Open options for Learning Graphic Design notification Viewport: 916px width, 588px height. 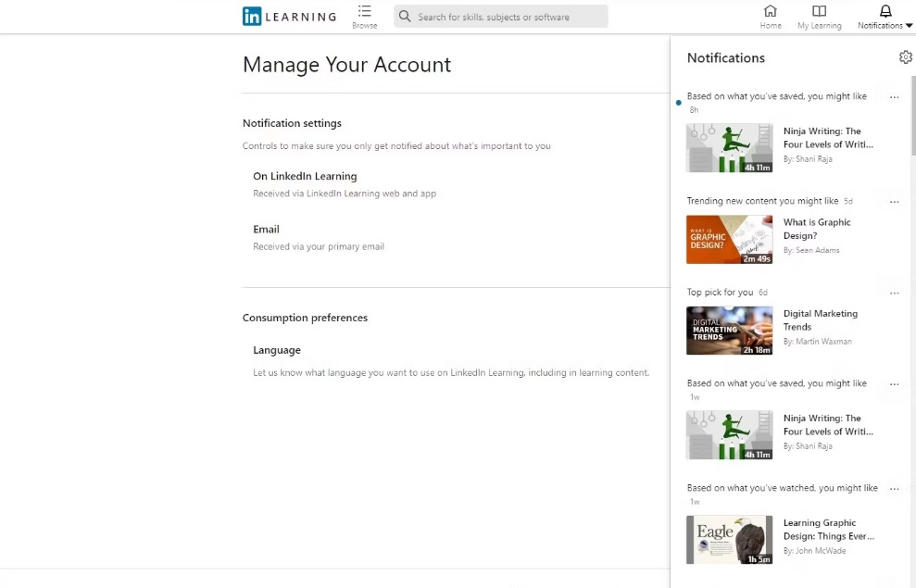click(895, 489)
